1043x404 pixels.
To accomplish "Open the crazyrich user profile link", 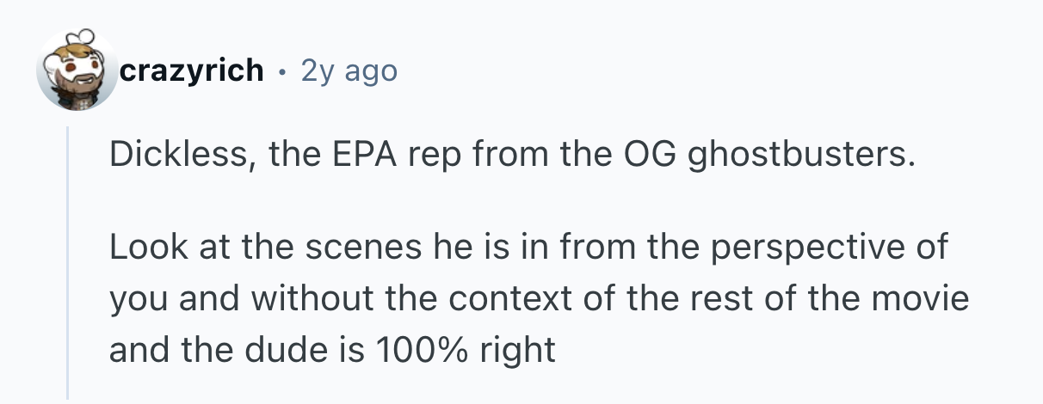I will [192, 70].
